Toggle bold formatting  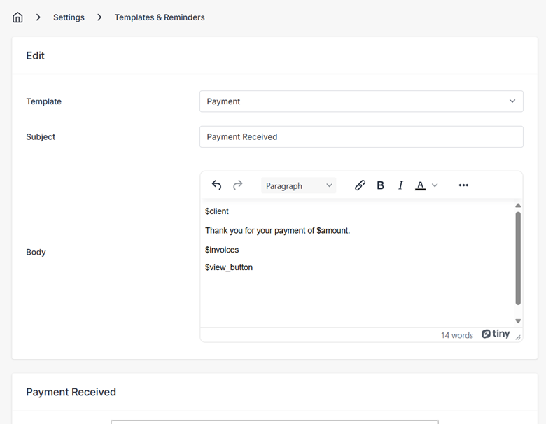coord(380,185)
